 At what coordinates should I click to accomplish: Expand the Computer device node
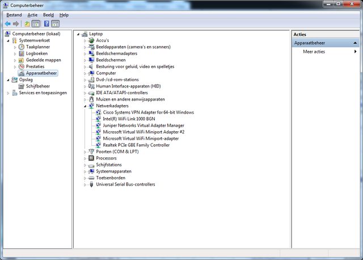(x=85, y=73)
